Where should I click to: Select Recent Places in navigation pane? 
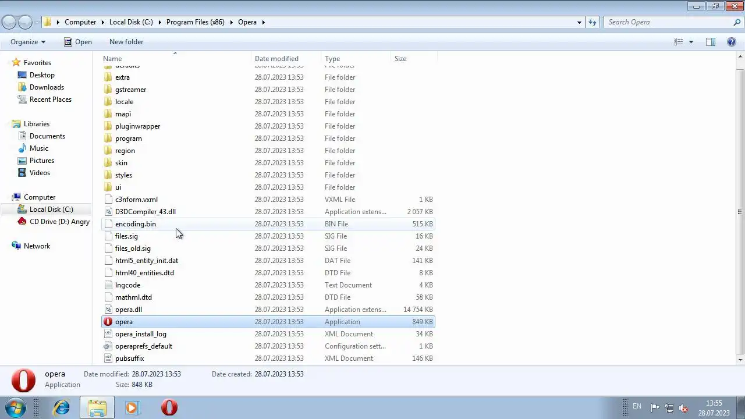(x=51, y=100)
